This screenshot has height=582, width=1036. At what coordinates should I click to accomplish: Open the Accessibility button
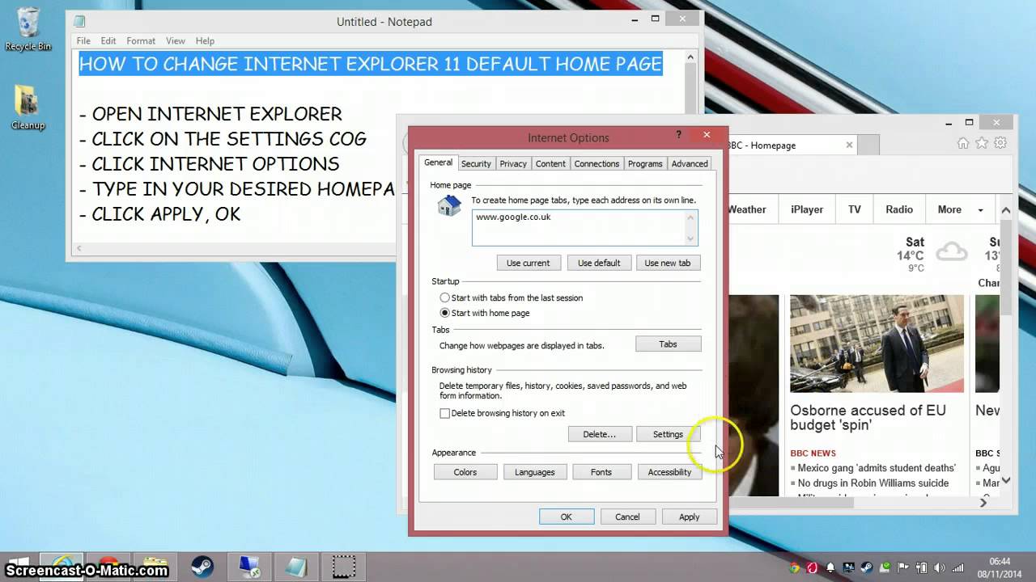669,472
